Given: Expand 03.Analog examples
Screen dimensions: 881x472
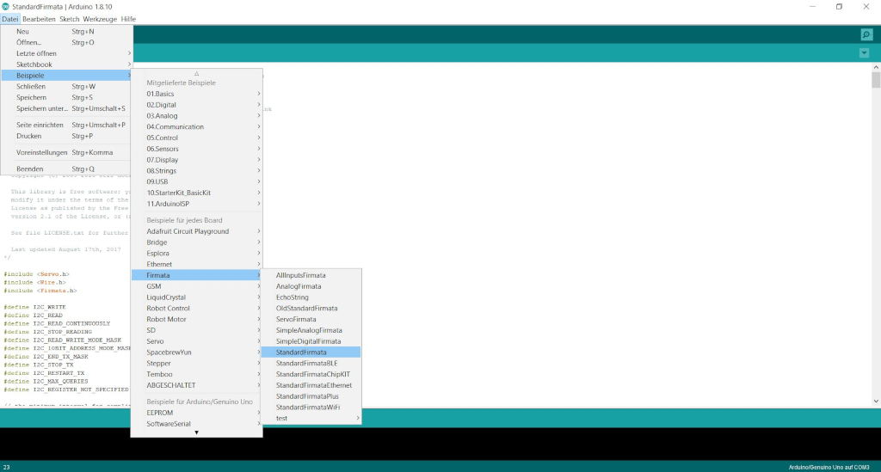Looking at the screenshot, I should pos(197,115).
